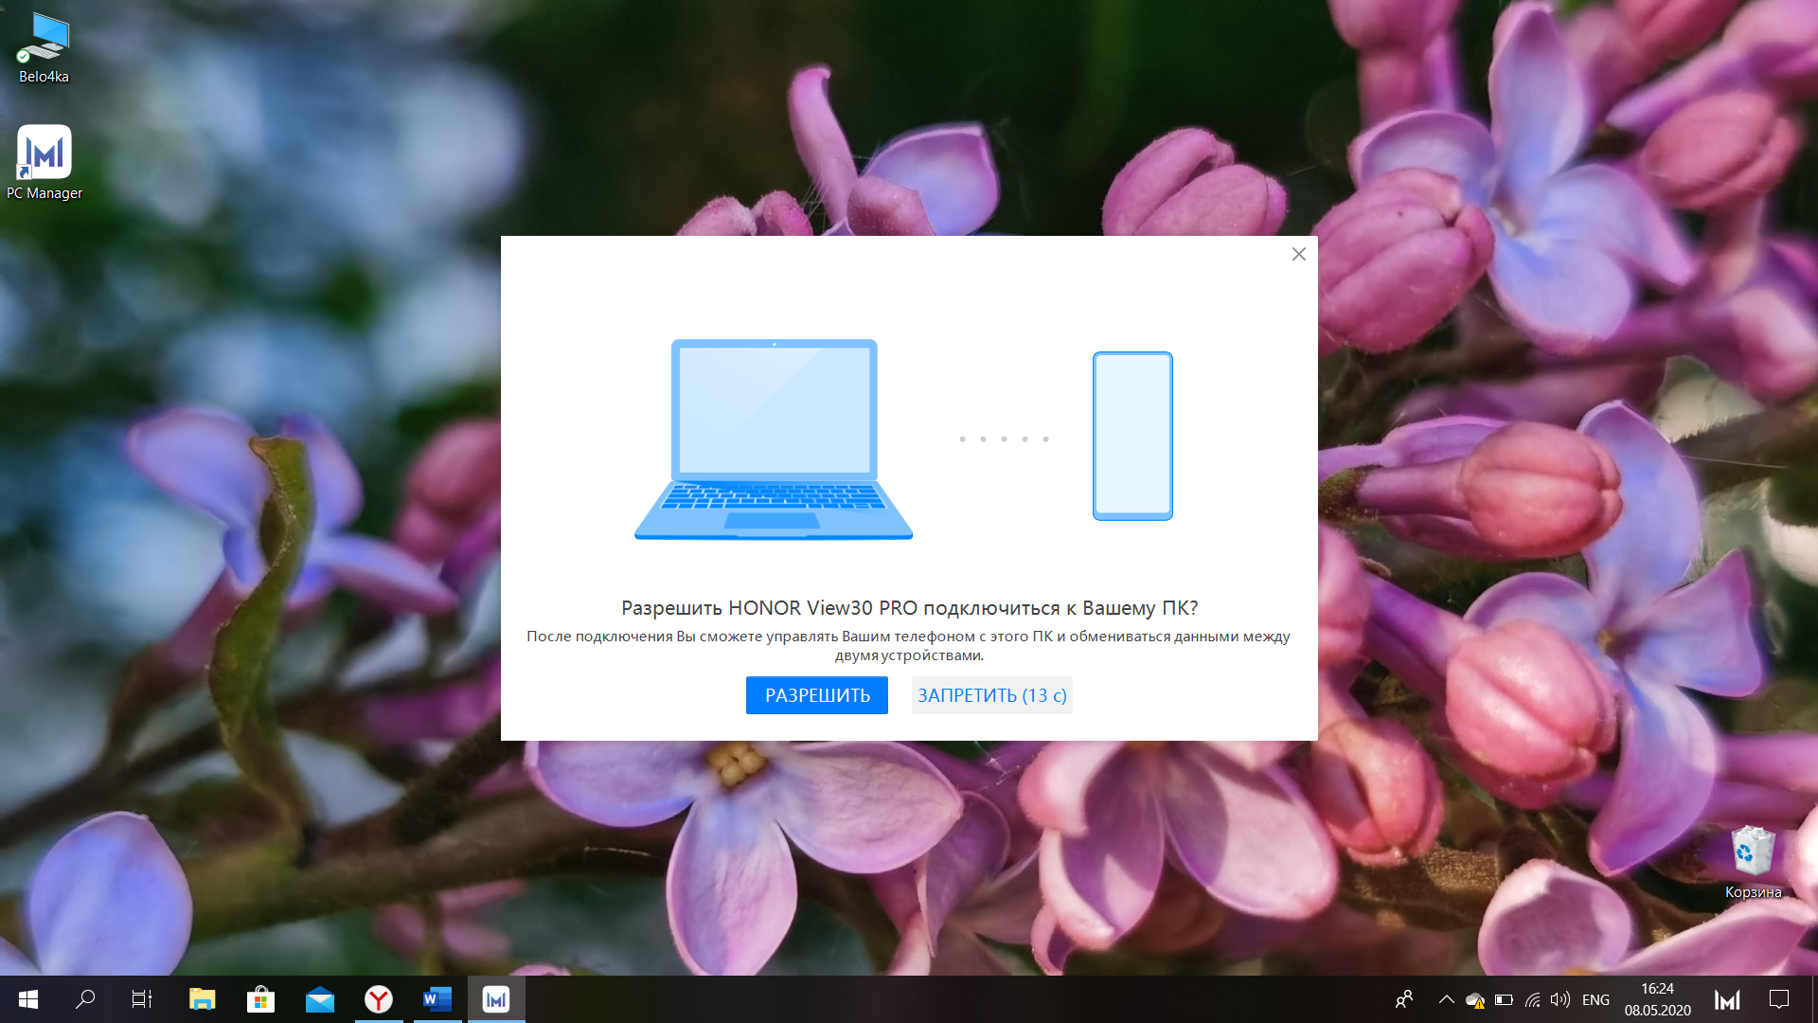Check battery status tray icon
The image size is (1818, 1023).
click(x=1504, y=999)
